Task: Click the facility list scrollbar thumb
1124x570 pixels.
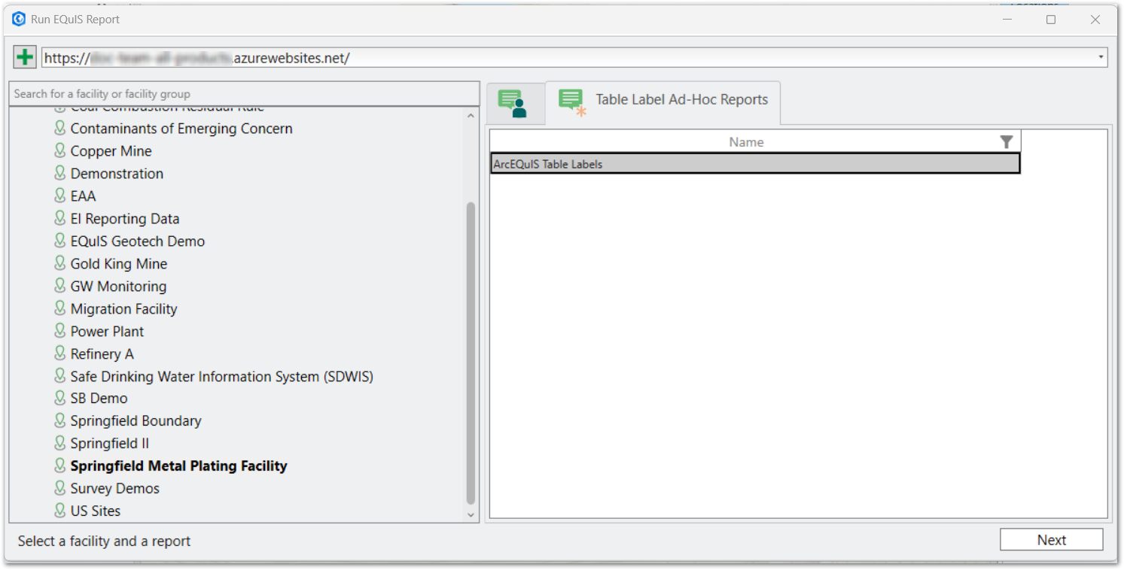Action: pos(471,353)
